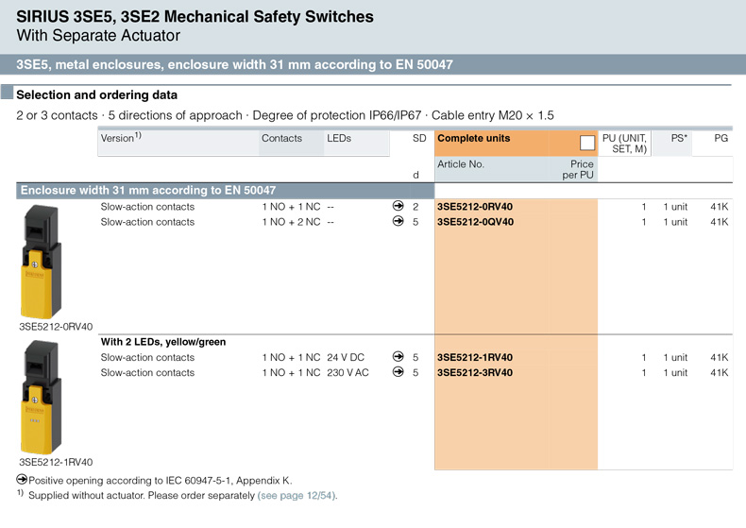Click the LEDs column header
Screen dimensions: 746x528
pyautogui.click(x=339, y=139)
